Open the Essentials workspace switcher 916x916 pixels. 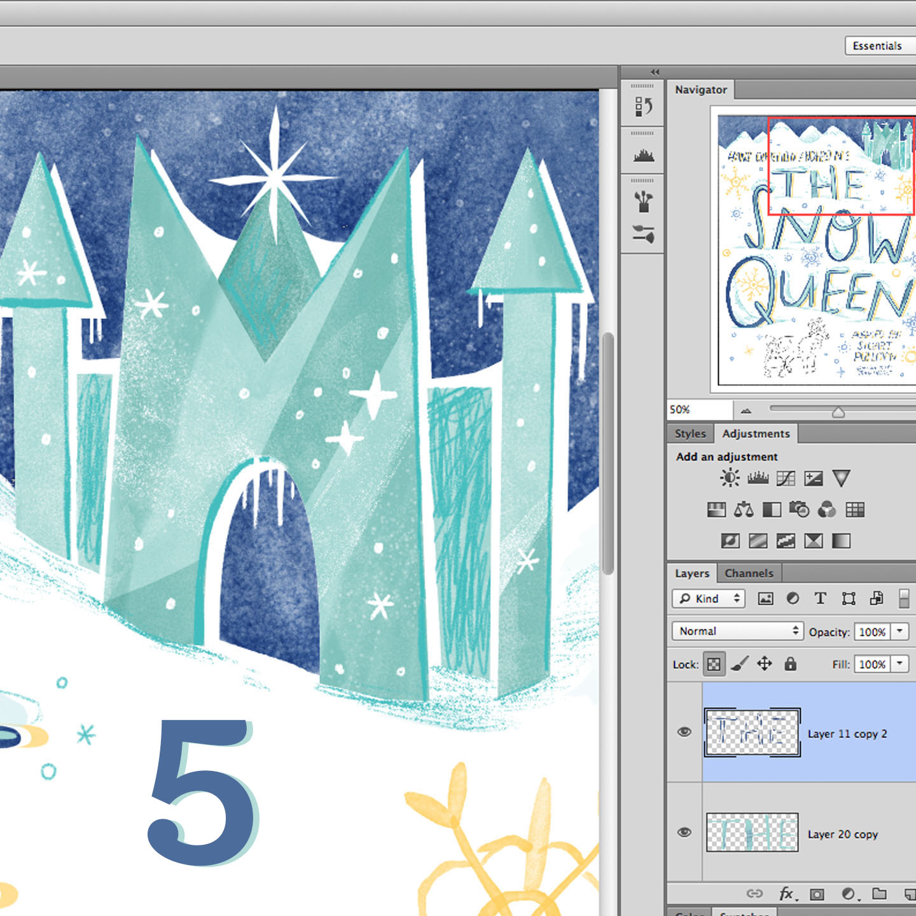pyautogui.click(x=880, y=46)
